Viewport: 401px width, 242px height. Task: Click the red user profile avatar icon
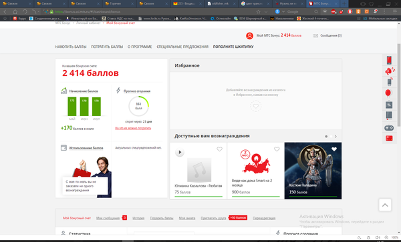click(x=249, y=36)
